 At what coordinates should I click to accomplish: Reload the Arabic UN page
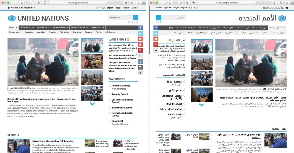pyautogui.click(x=255, y=3)
